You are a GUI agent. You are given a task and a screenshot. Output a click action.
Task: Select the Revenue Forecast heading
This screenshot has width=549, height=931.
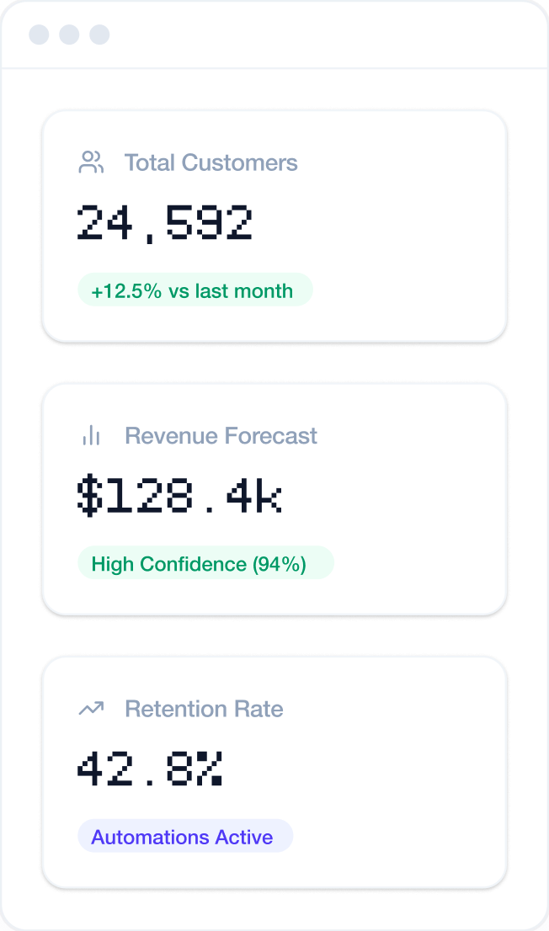[221, 435]
